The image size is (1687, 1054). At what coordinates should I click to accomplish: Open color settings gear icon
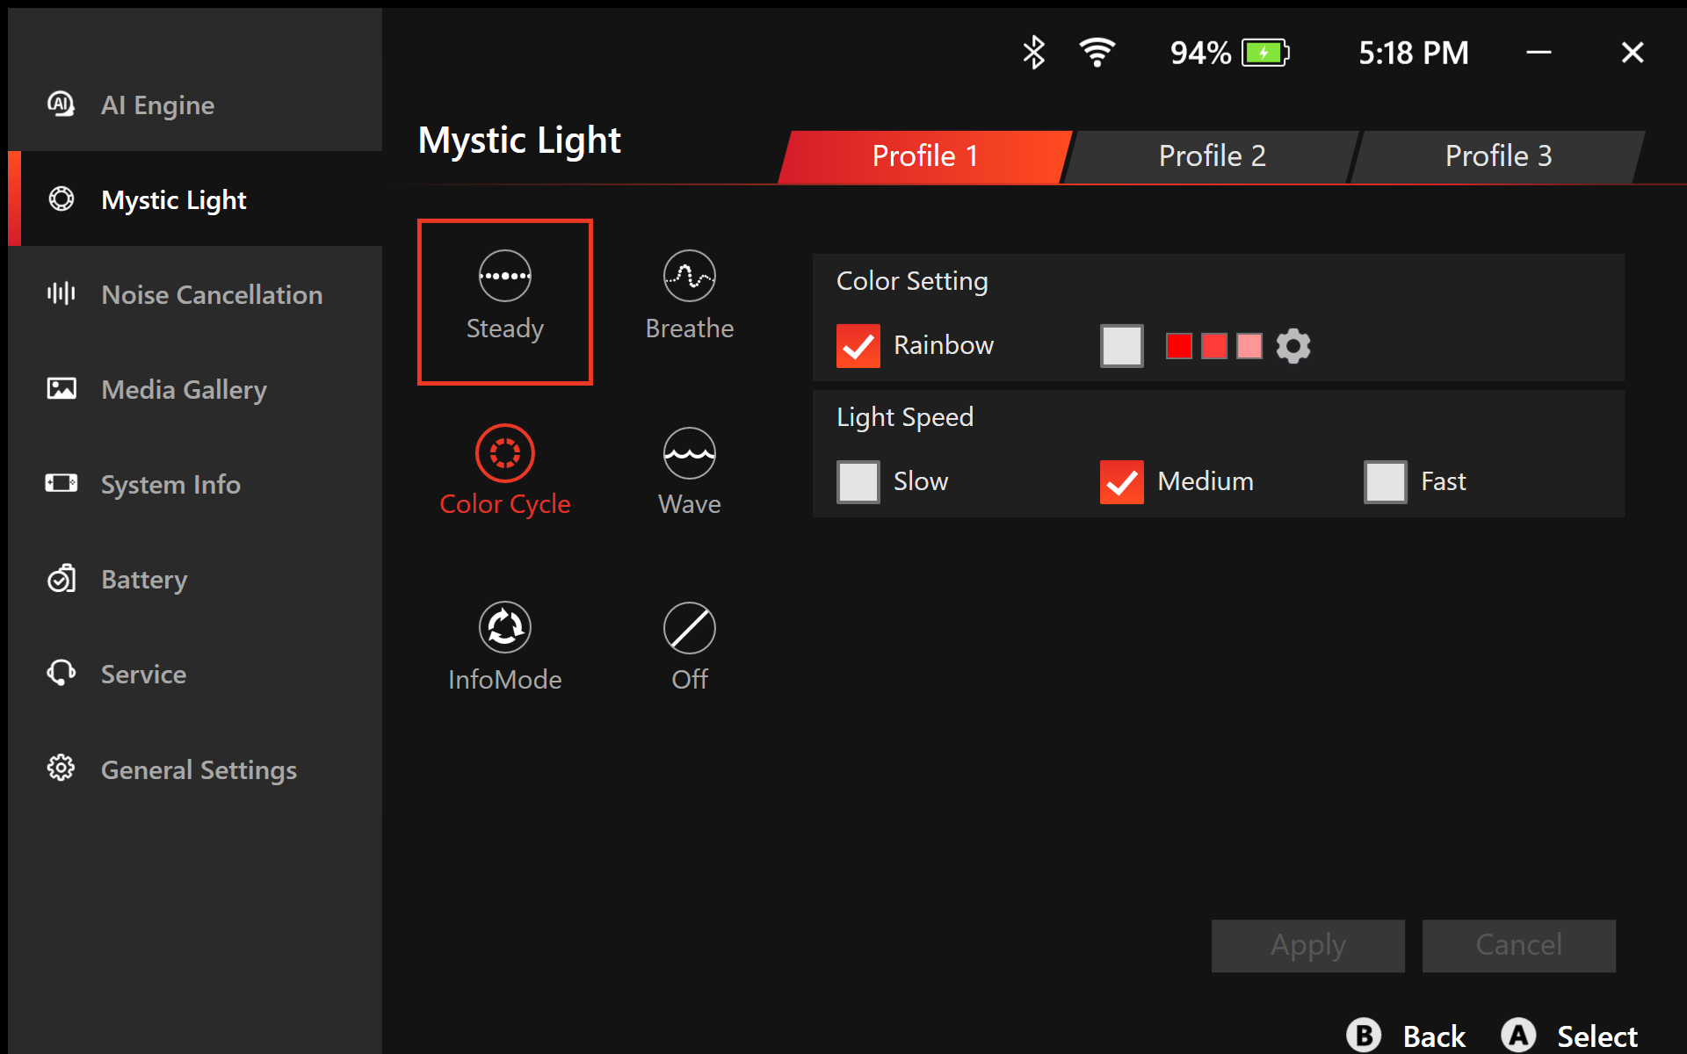point(1292,346)
